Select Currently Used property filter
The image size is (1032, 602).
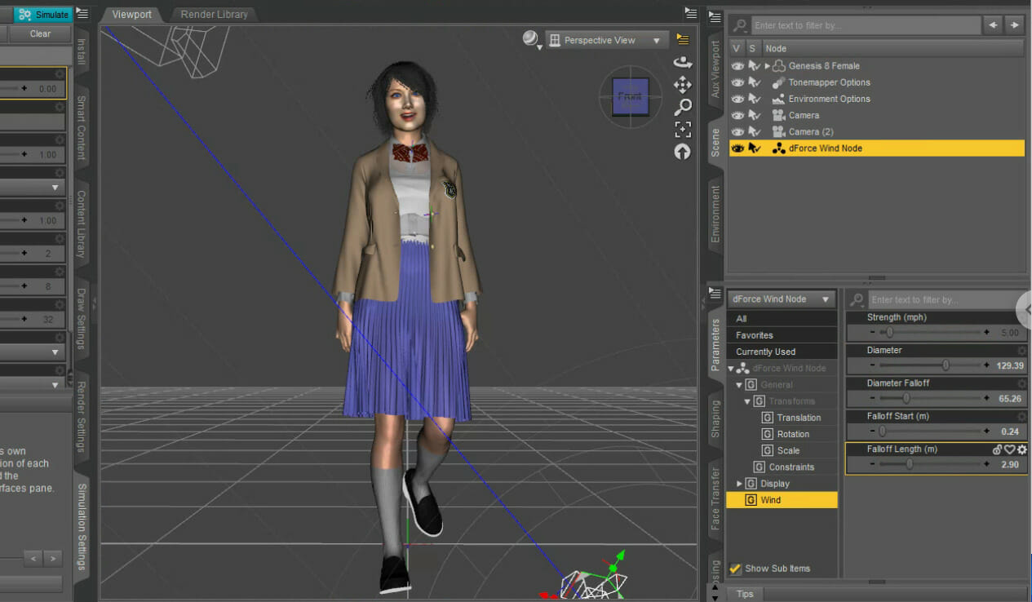tap(782, 352)
